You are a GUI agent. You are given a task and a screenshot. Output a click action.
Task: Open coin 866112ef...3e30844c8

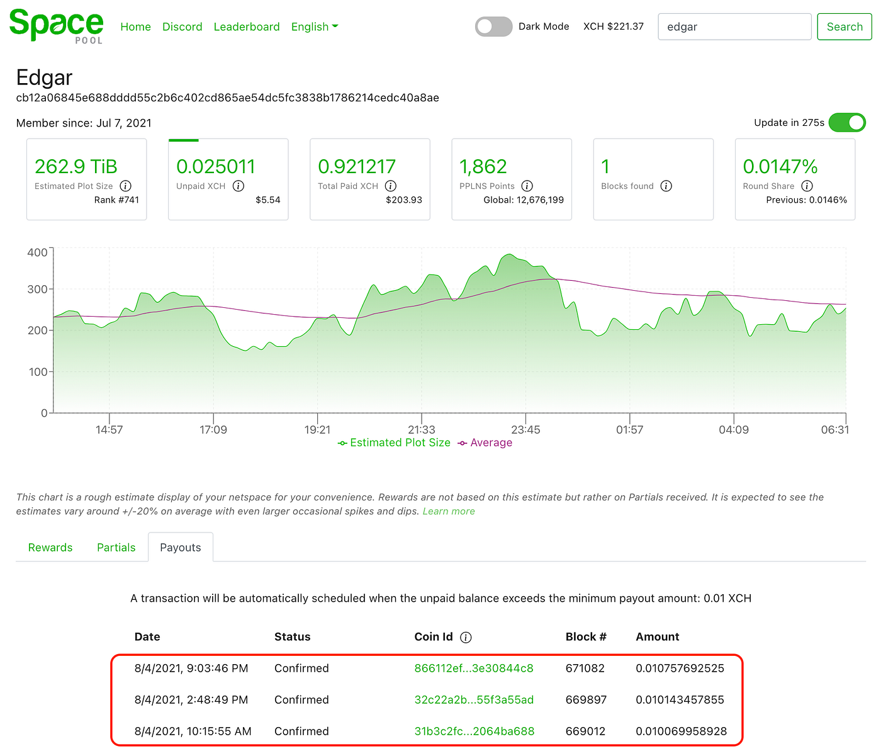474,668
